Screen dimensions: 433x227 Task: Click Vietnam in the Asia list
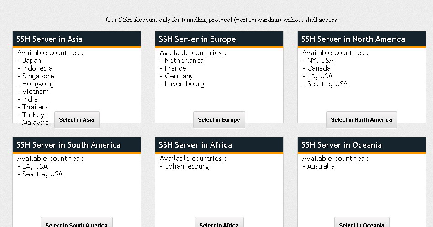click(x=35, y=92)
